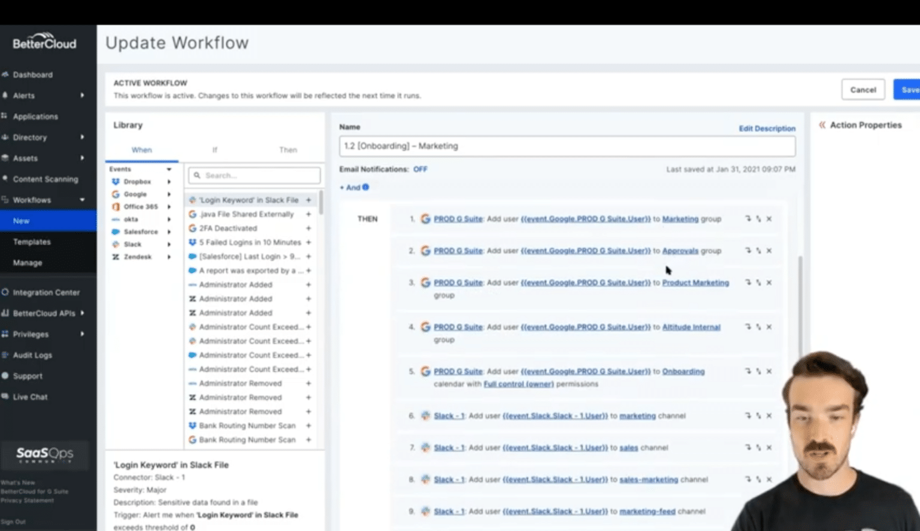Select the Zendesk icon beside Administrator Removed
The height and width of the screenshot is (531, 920).
pos(192,397)
